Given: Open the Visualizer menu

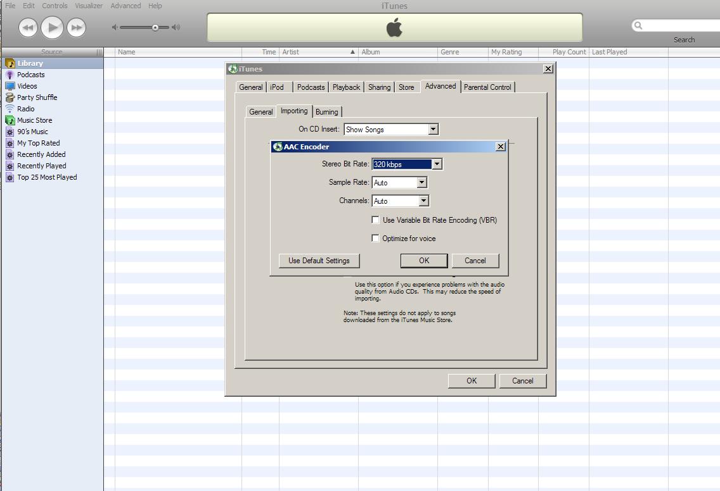Looking at the screenshot, I should (89, 6).
